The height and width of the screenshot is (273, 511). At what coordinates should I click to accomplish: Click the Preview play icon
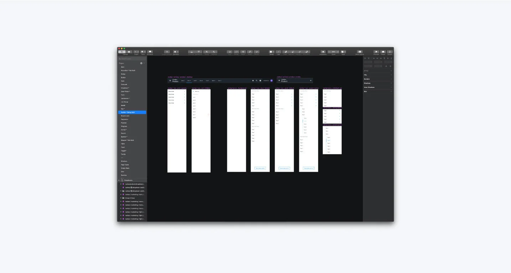(x=376, y=52)
